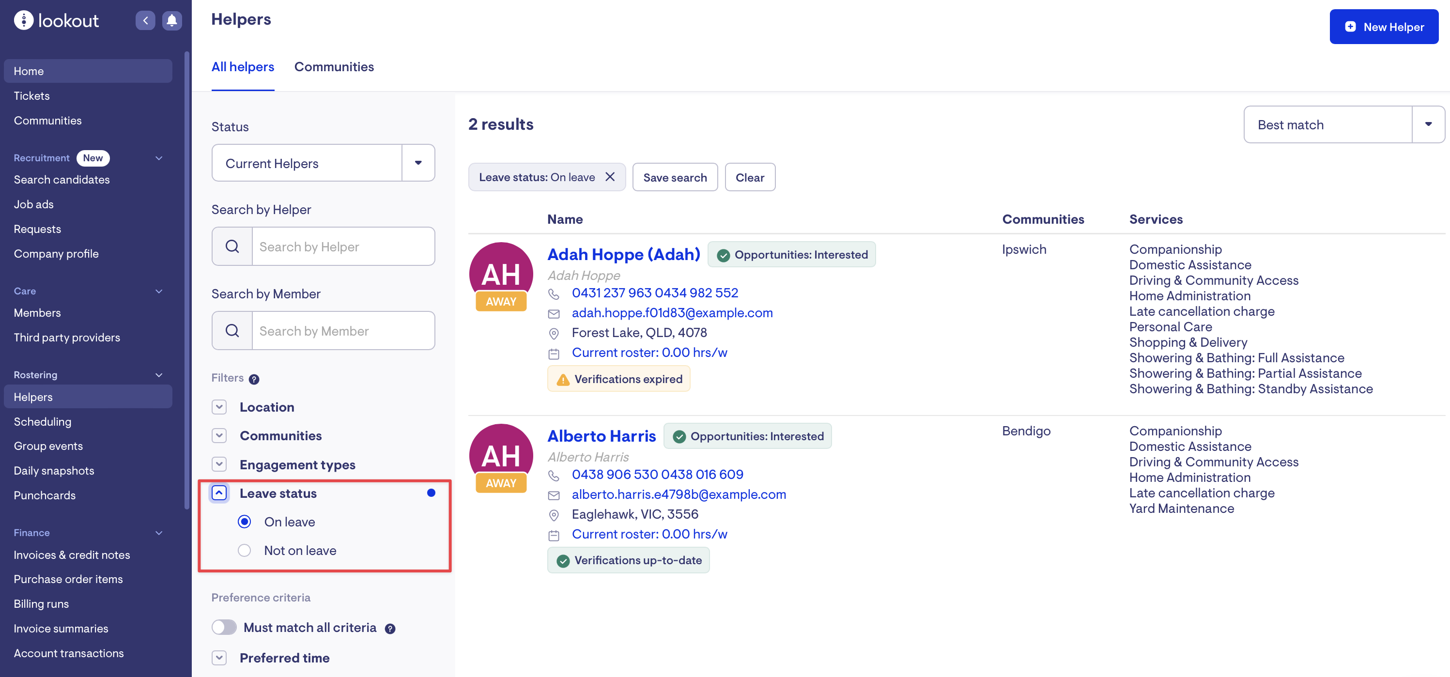Screen dimensions: 1450x677
Task: Click the notification bell icon
Action: pyautogui.click(x=171, y=21)
